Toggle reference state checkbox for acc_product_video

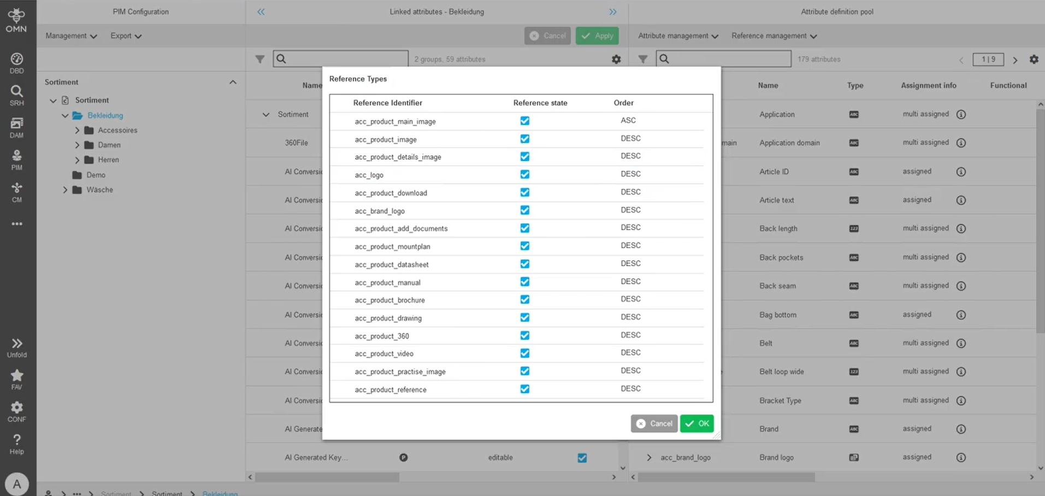coord(524,353)
